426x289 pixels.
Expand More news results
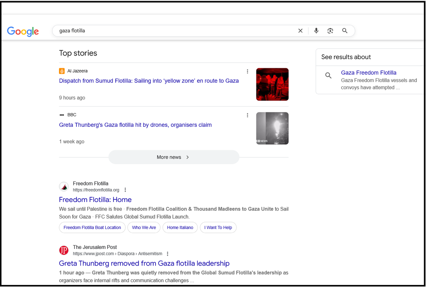[x=174, y=157]
